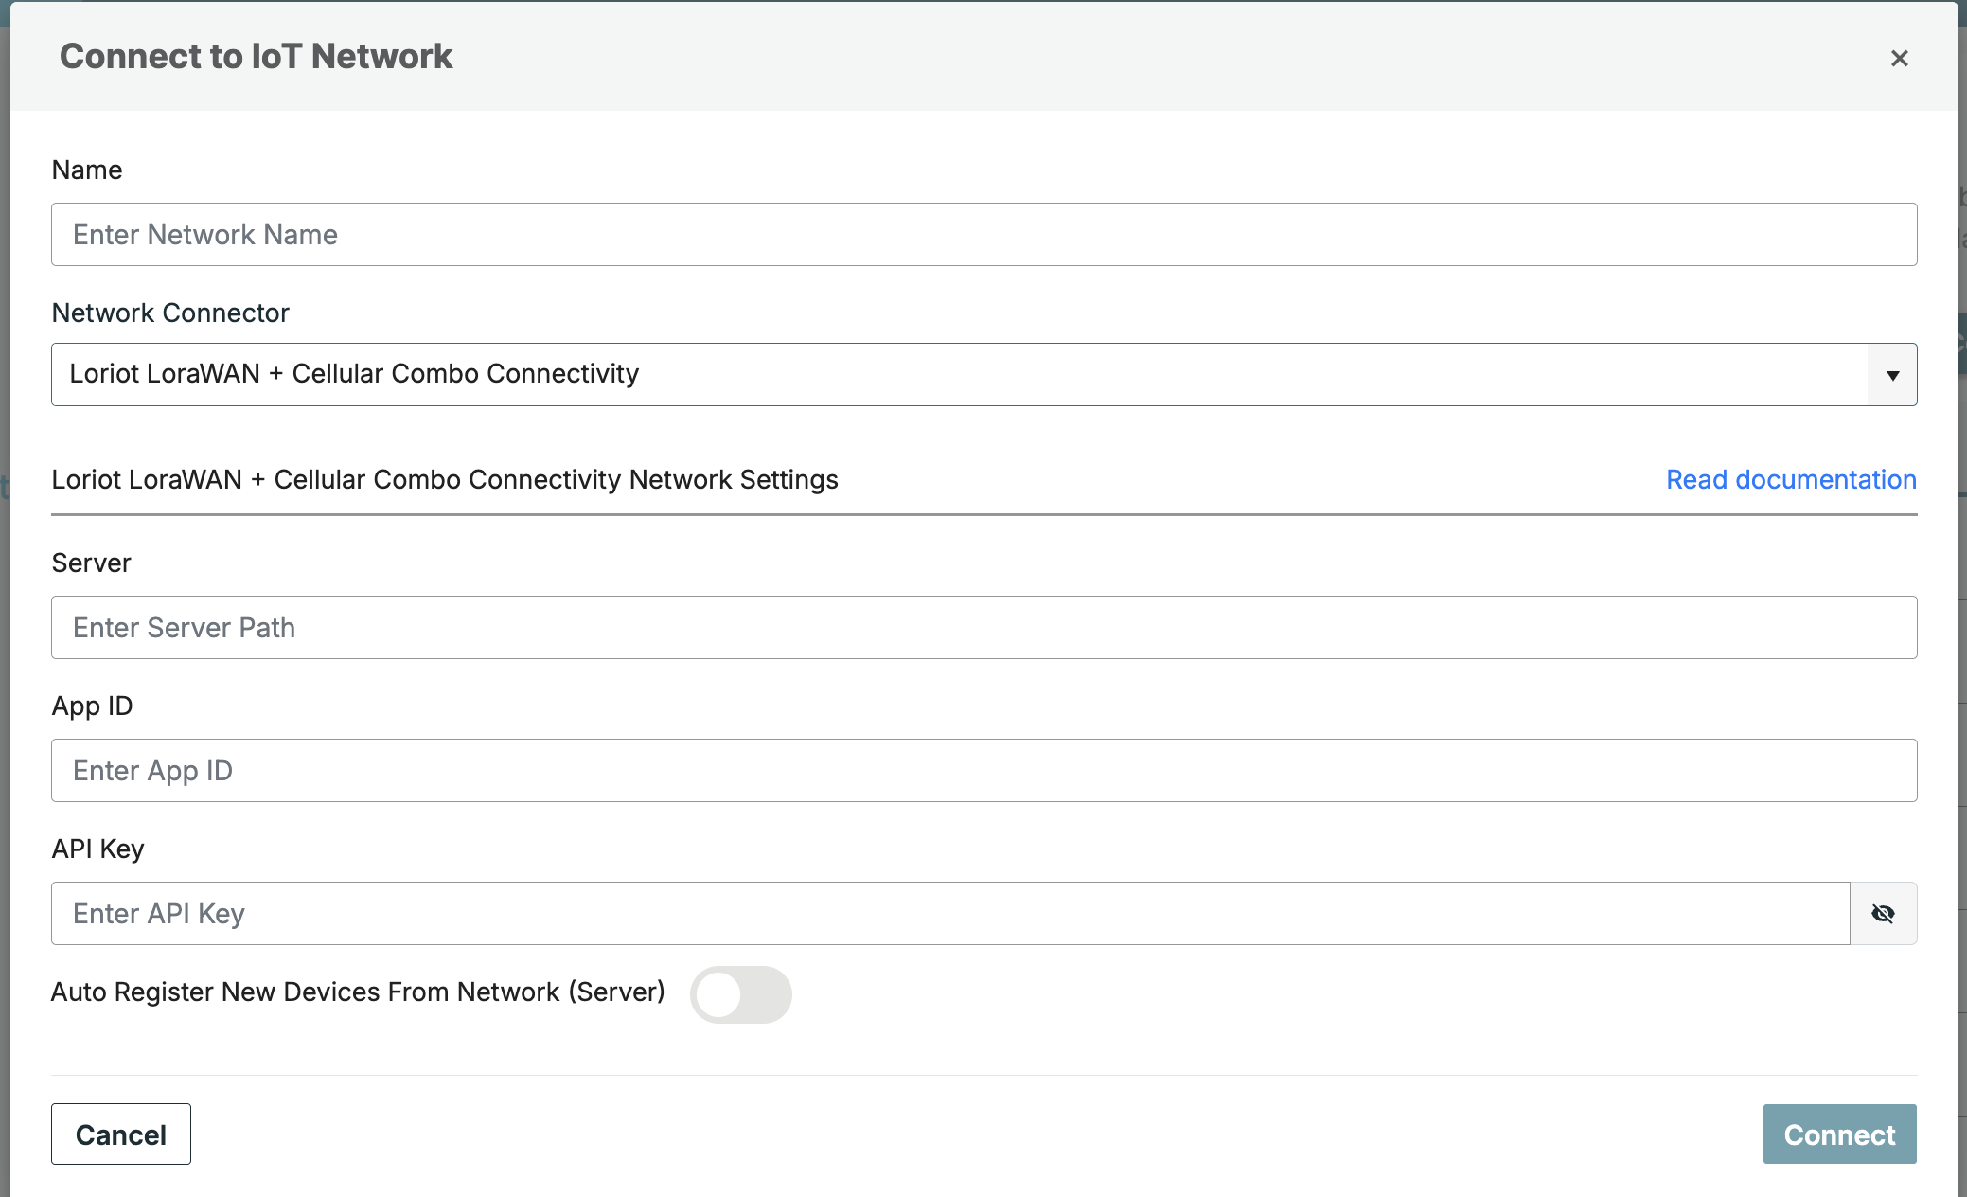Toggle API Key visibility eye icon

[1883, 914]
